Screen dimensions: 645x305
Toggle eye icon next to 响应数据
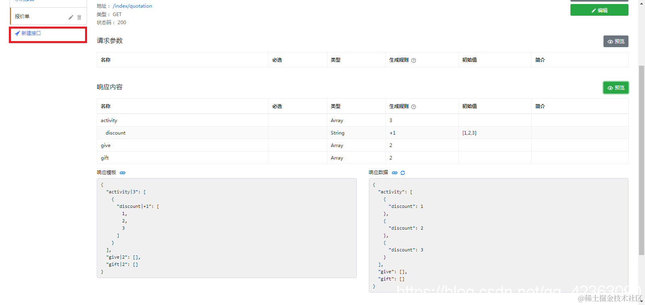click(x=395, y=173)
